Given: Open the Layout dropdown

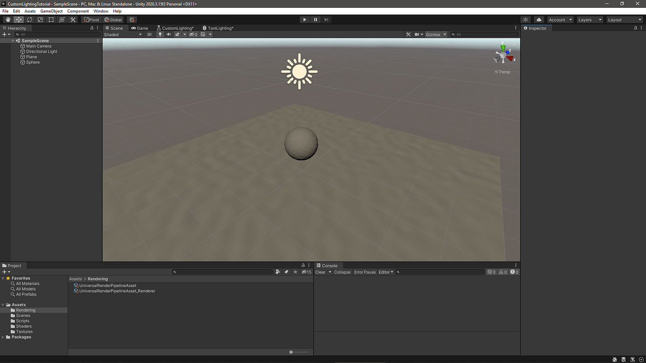Looking at the screenshot, I should (x=624, y=20).
